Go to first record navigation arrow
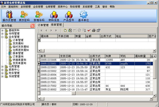 point(41,30)
